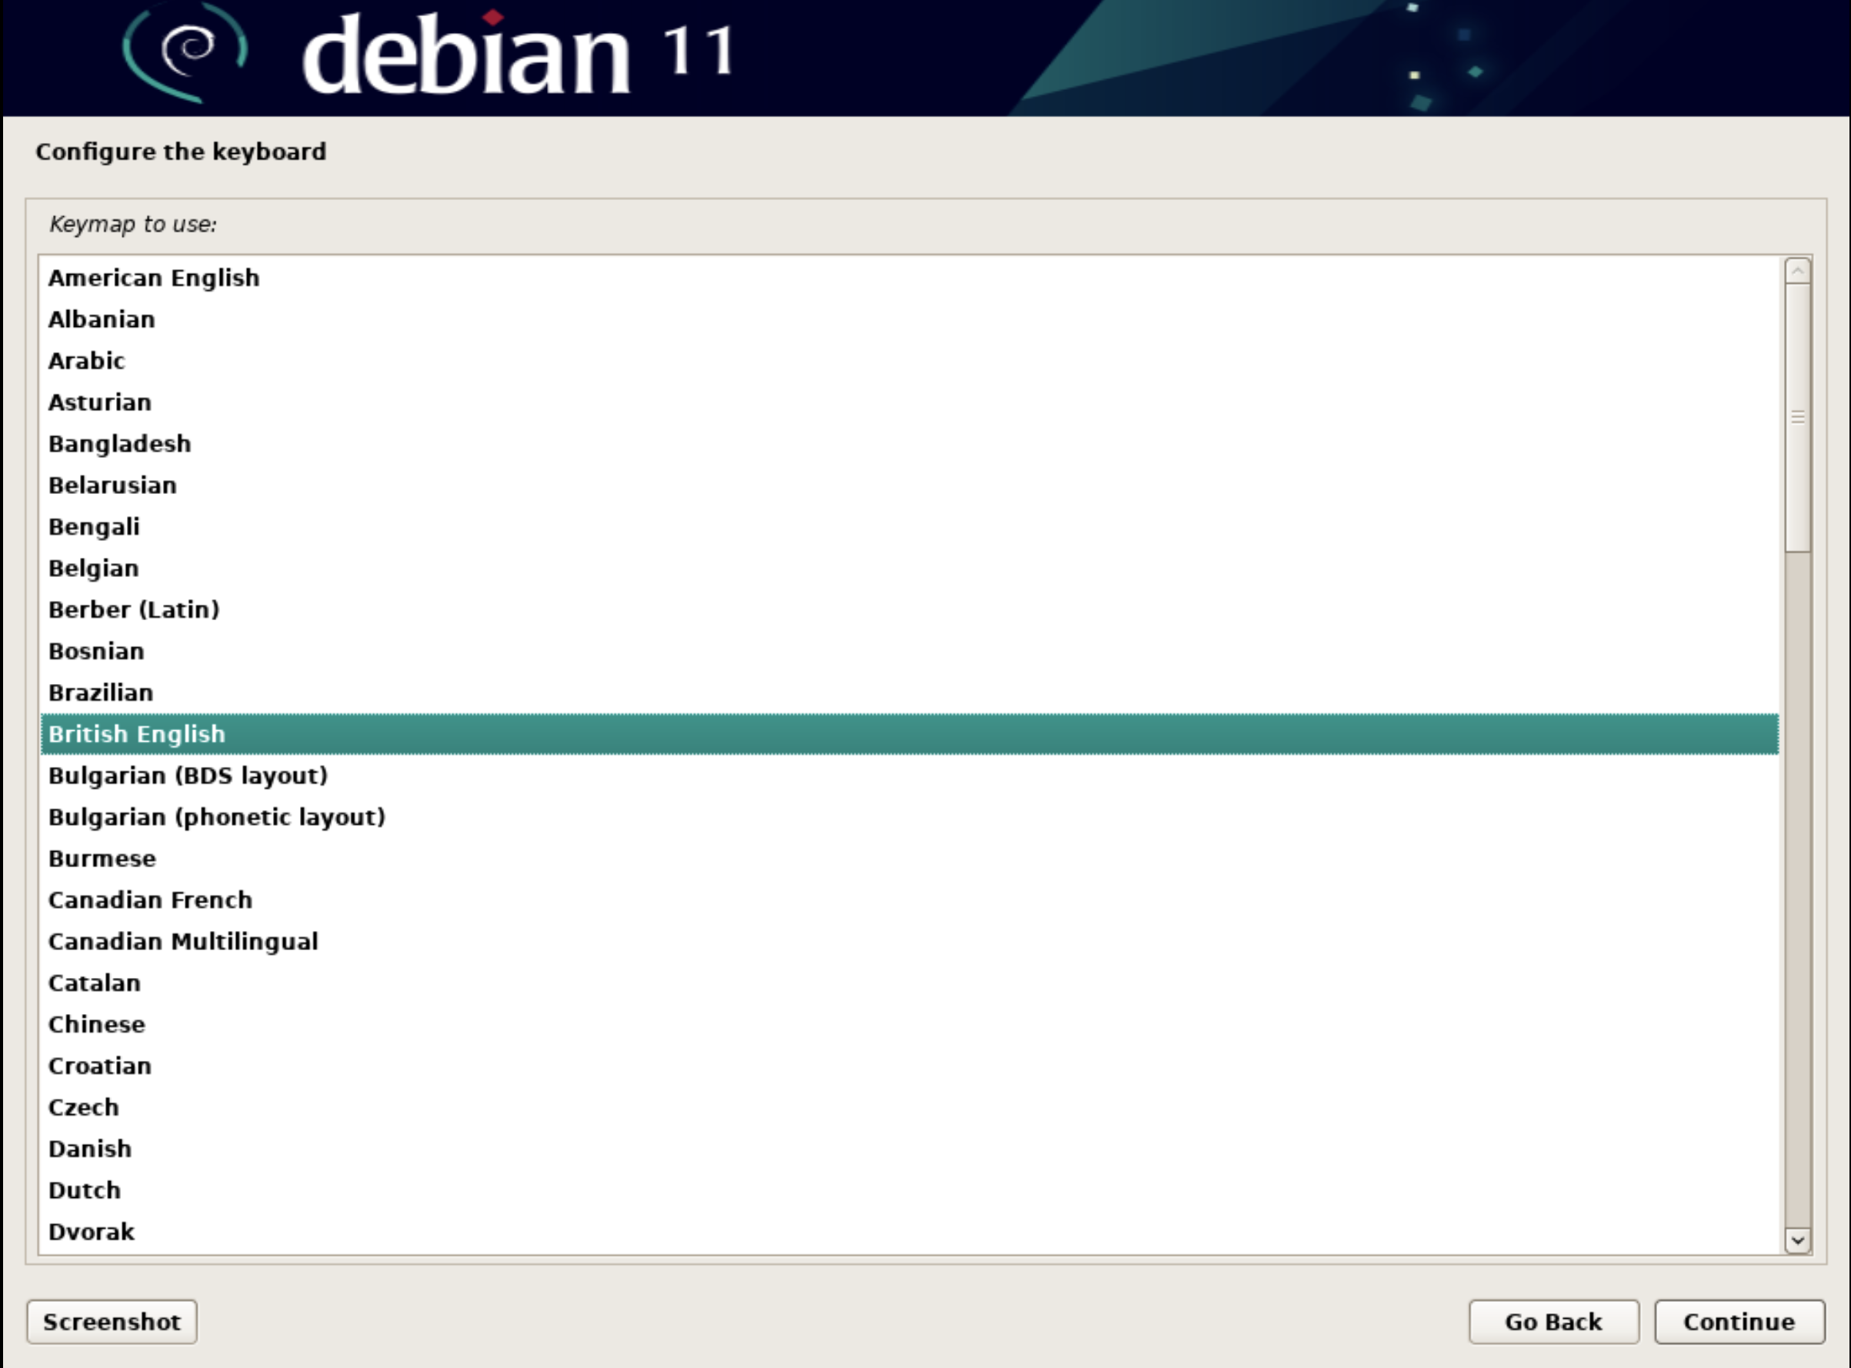Click the Continue button
The image size is (1851, 1368).
coord(1739,1322)
